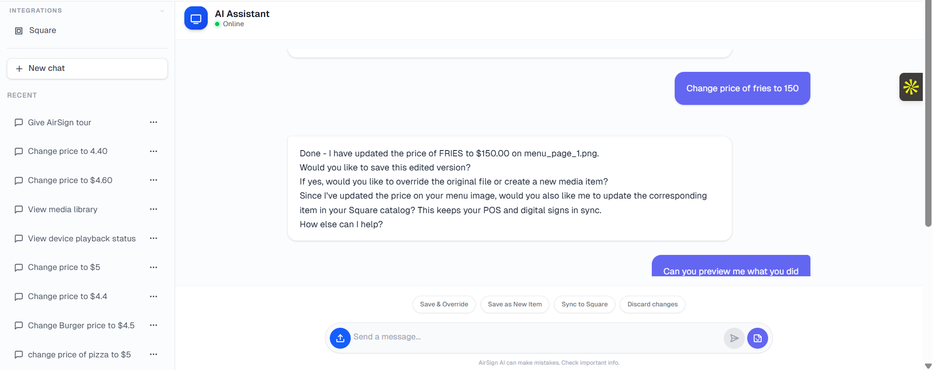
Task: Click the plus icon in New chat
Action: click(19, 68)
